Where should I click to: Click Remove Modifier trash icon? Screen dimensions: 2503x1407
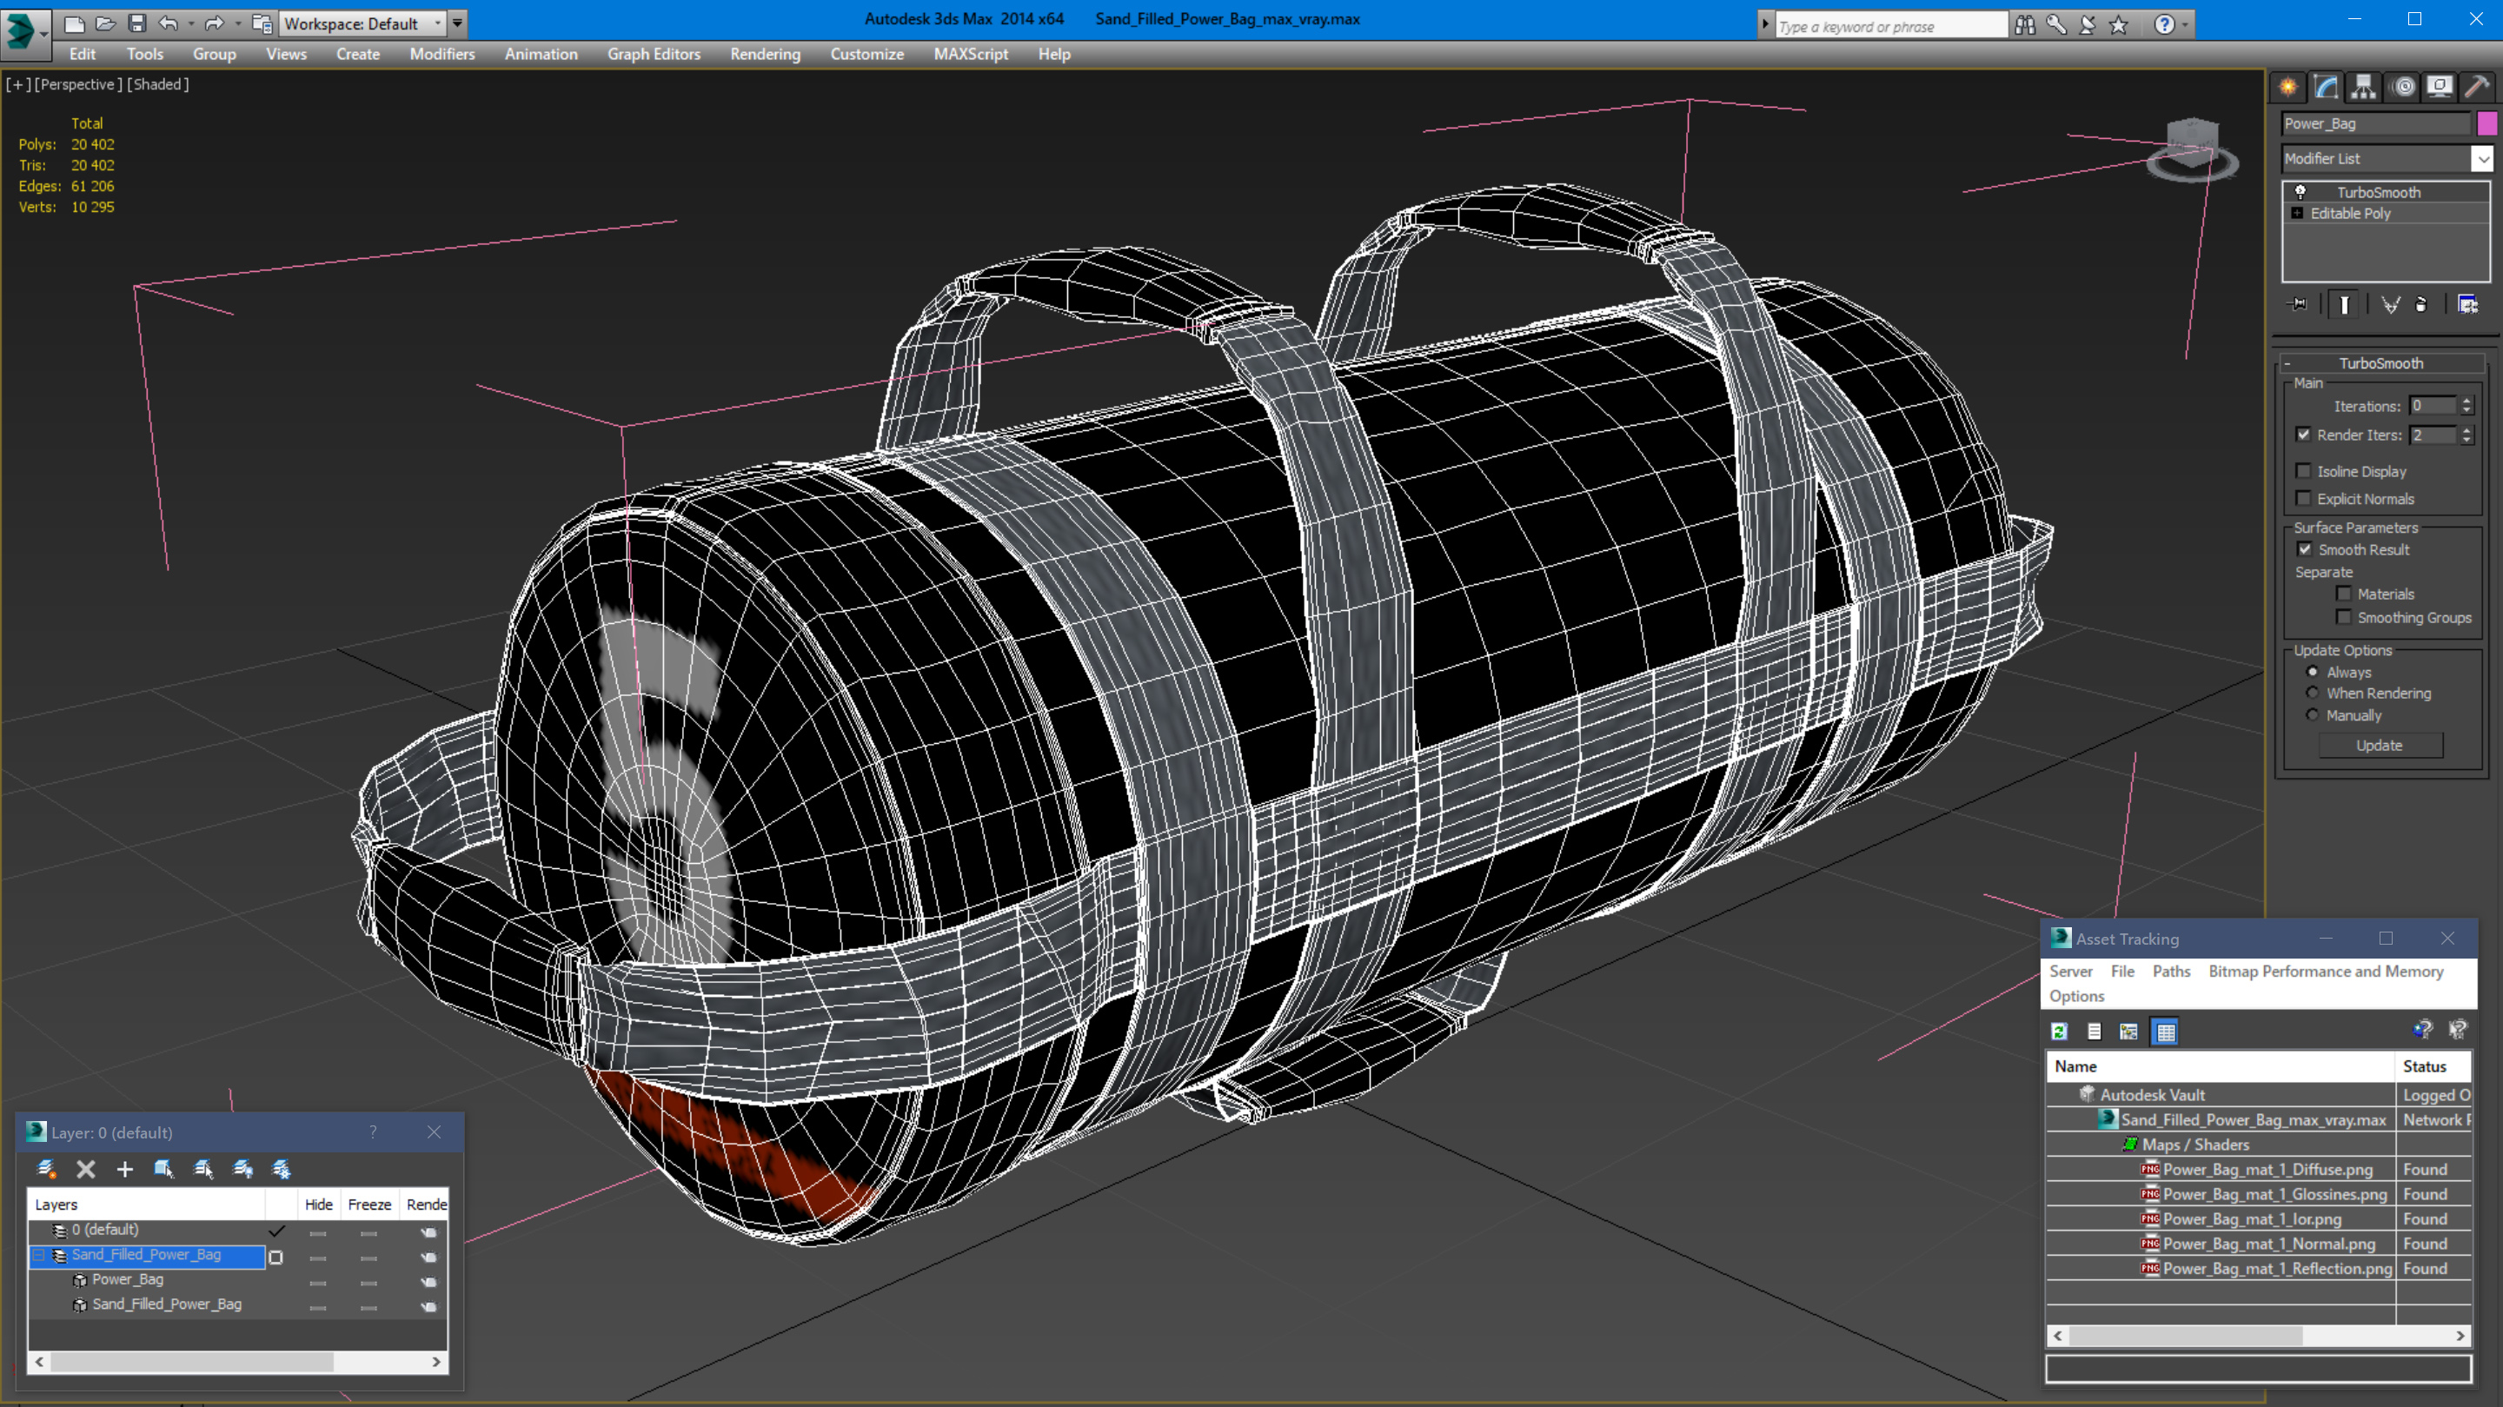coord(2421,305)
